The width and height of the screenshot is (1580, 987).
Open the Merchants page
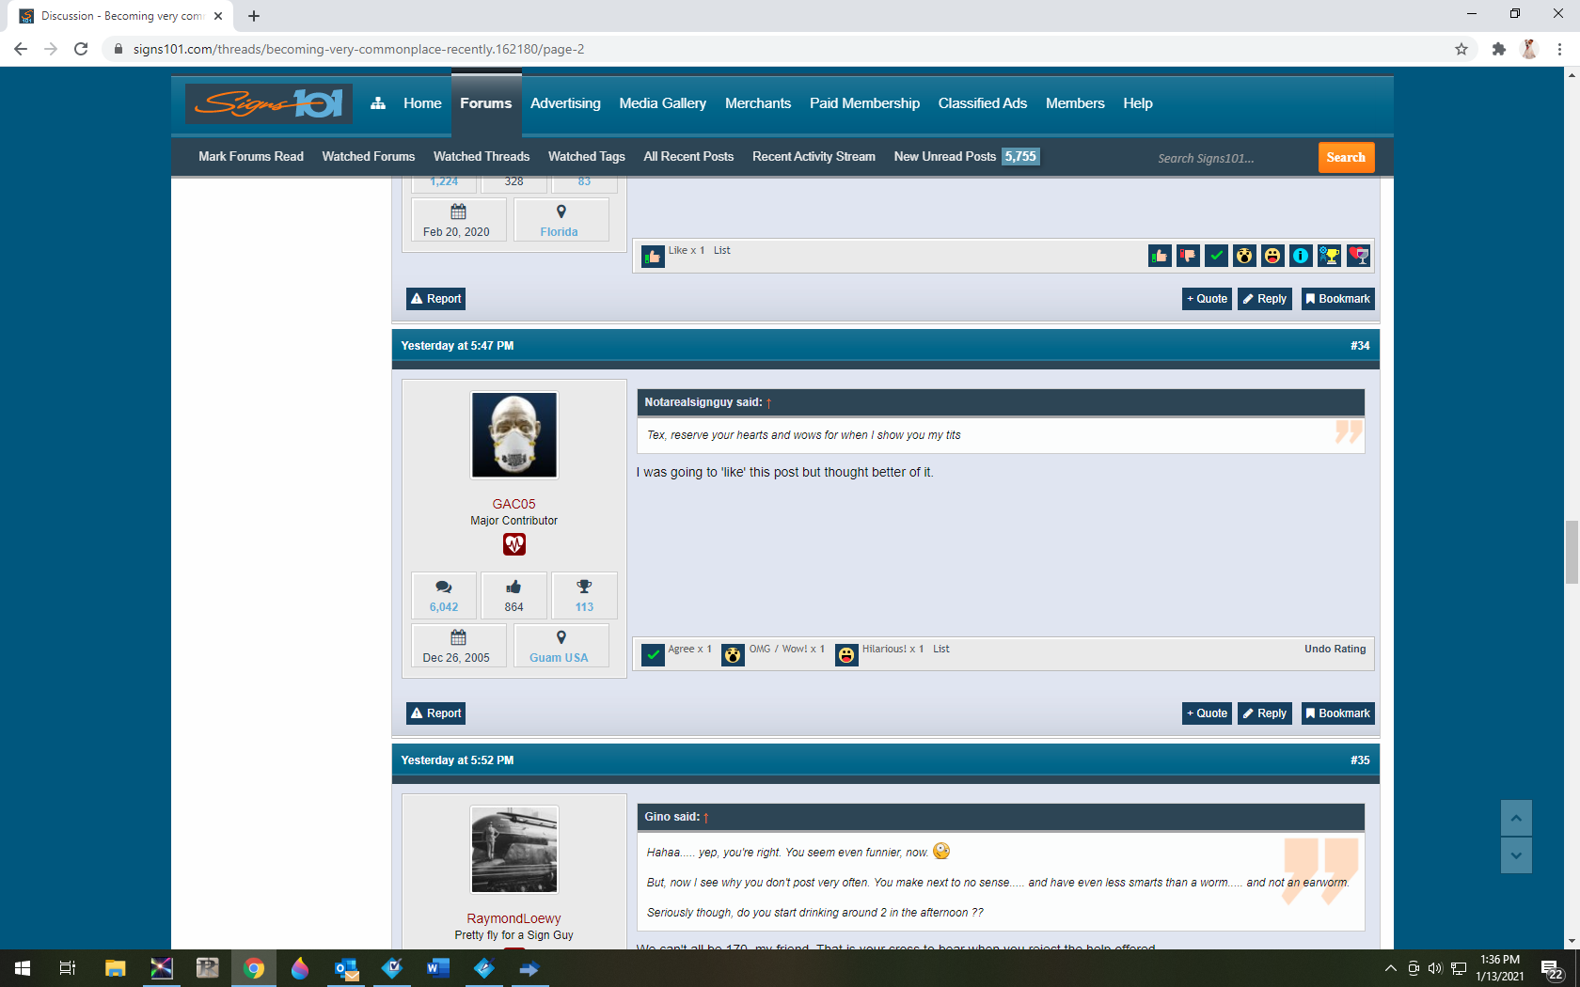pyautogui.click(x=758, y=103)
